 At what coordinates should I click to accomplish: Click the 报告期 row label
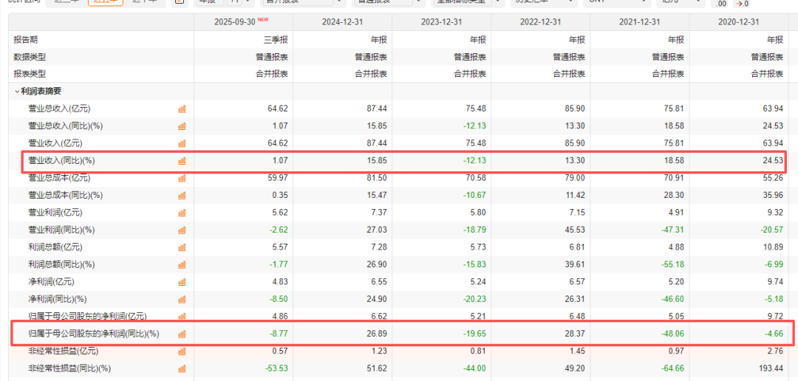tap(25, 40)
